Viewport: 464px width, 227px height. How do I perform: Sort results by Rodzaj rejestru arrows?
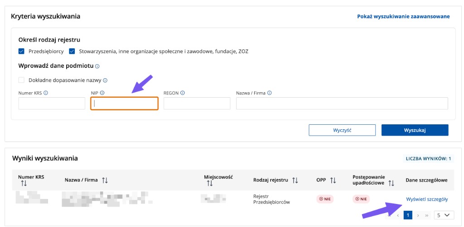tap(295, 180)
